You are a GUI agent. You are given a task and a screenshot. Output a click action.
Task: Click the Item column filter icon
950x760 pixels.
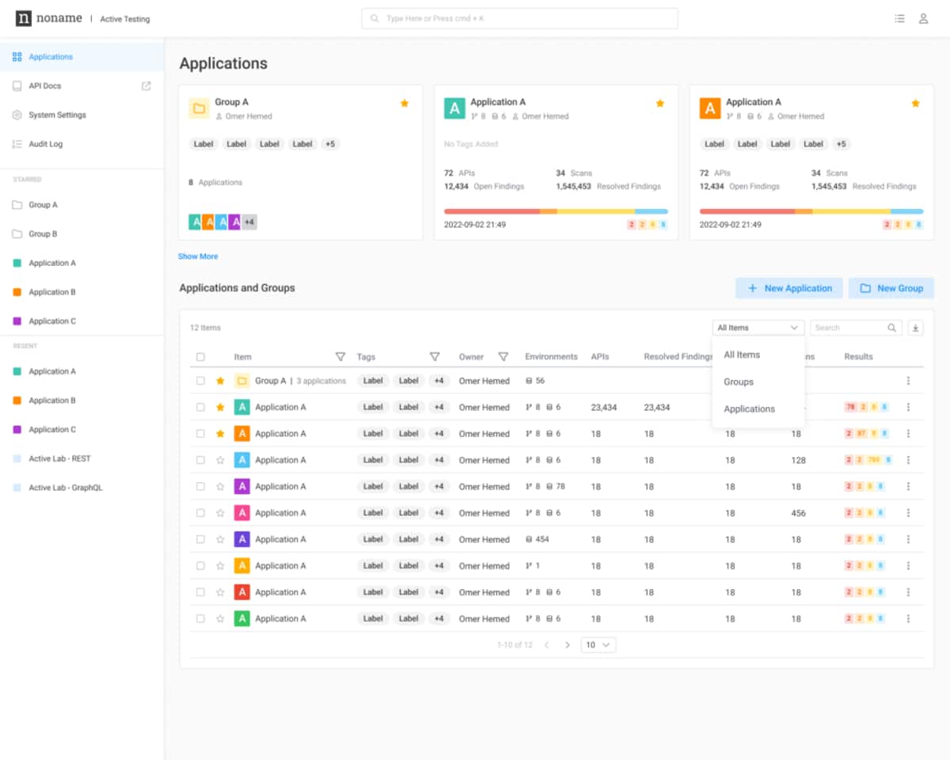point(340,357)
